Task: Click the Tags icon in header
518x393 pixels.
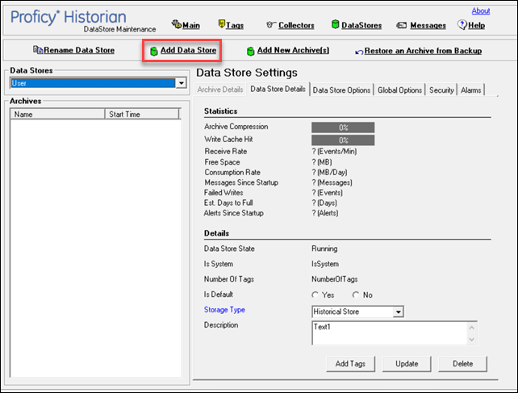Action: click(x=222, y=23)
